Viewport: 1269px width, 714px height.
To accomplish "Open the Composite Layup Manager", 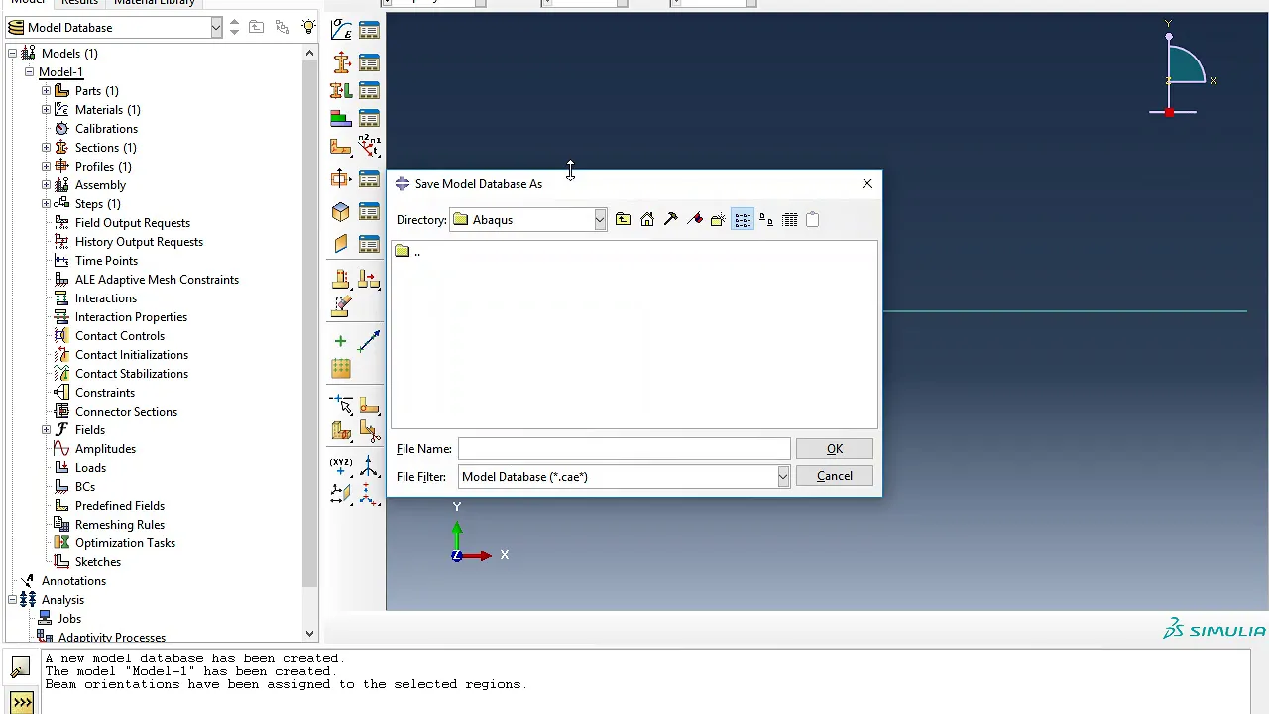I will 369,118.
